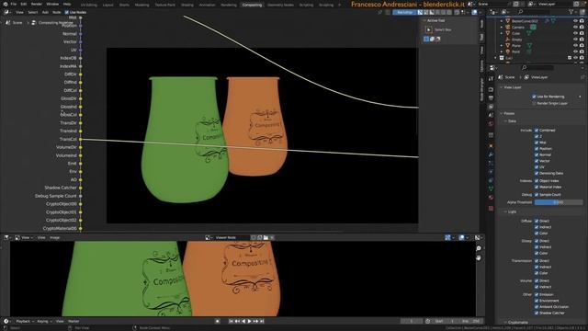
Task: Open the Playback dropdown in timeline
Action: pos(25,321)
